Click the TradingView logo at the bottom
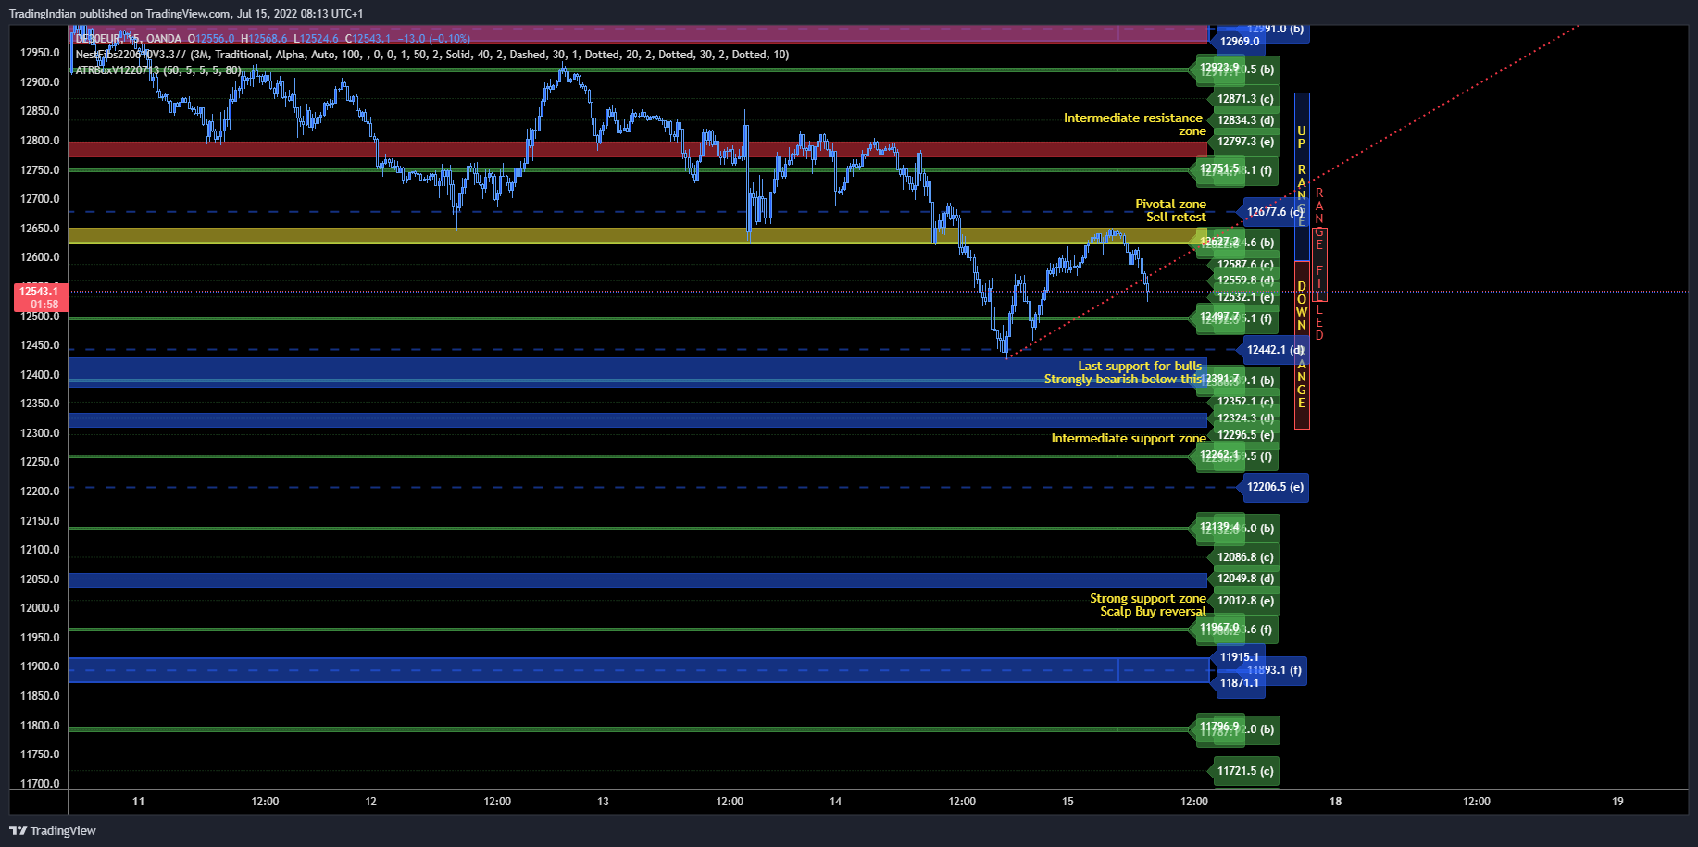The width and height of the screenshot is (1698, 847). pos(53,830)
